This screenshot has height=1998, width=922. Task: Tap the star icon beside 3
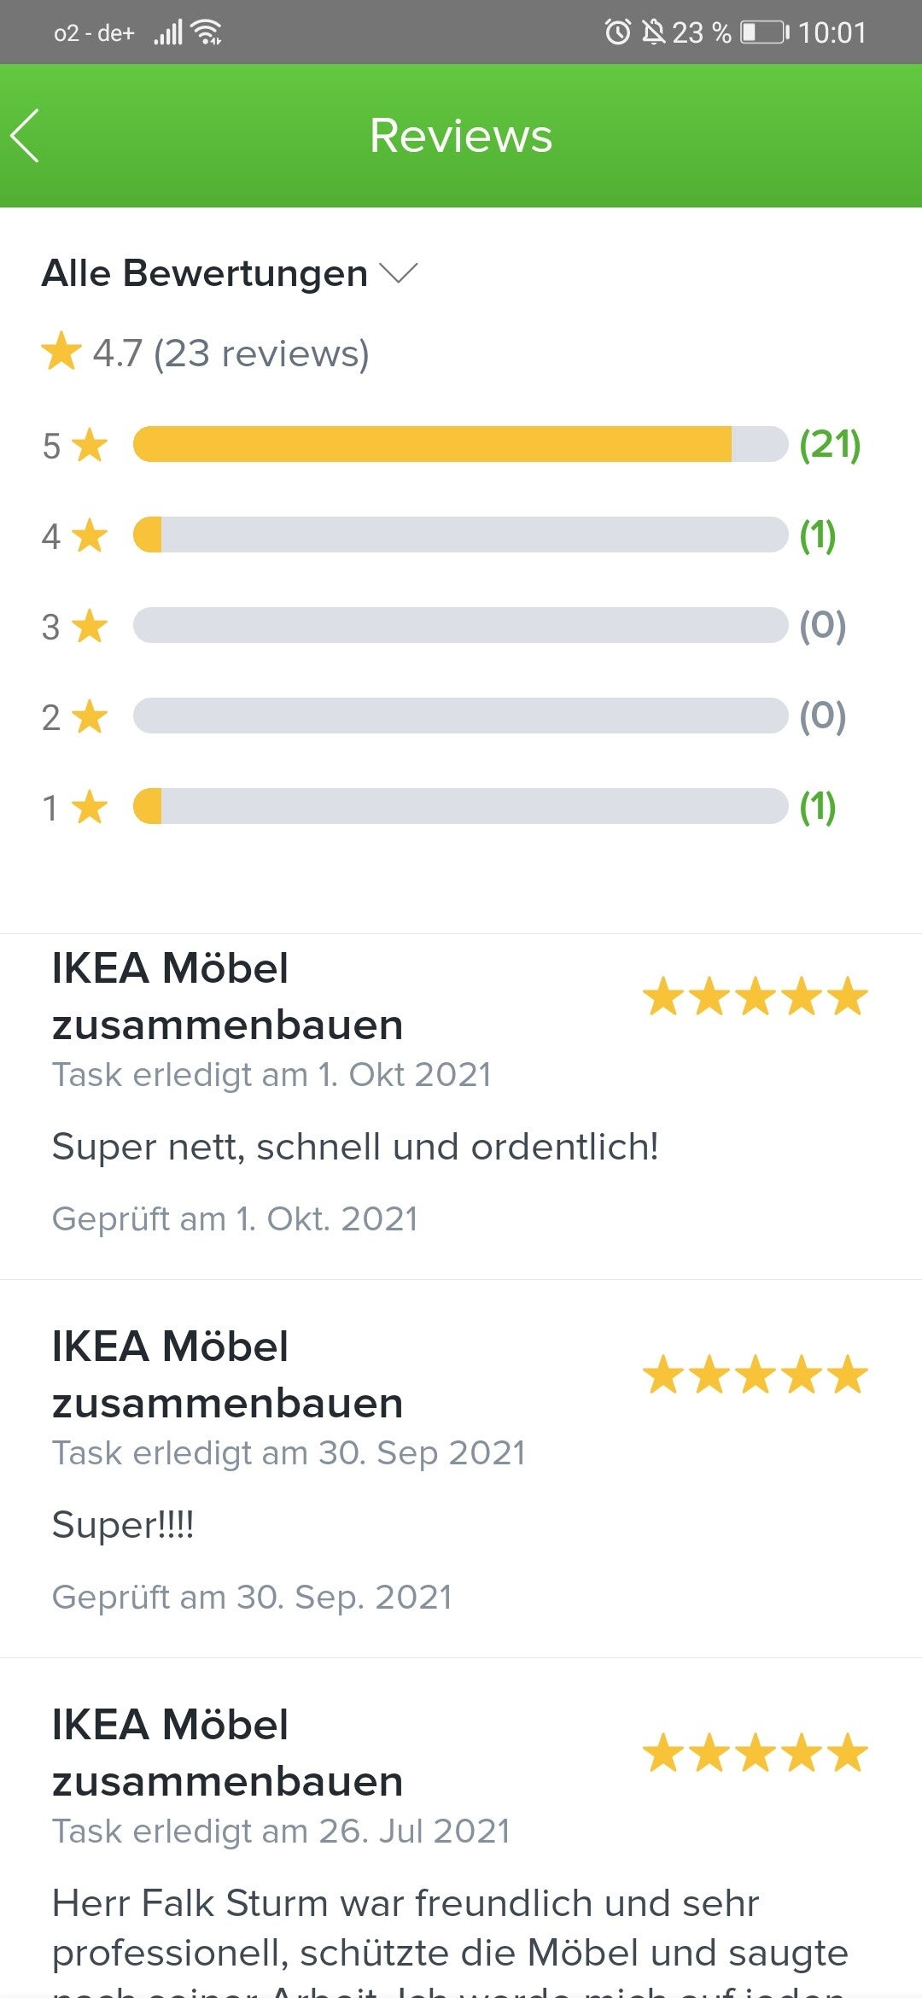pos(90,626)
